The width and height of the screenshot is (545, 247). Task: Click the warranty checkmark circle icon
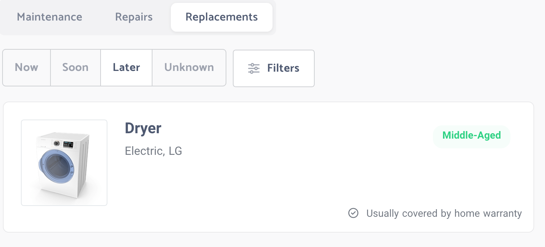(x=353, y=213)
